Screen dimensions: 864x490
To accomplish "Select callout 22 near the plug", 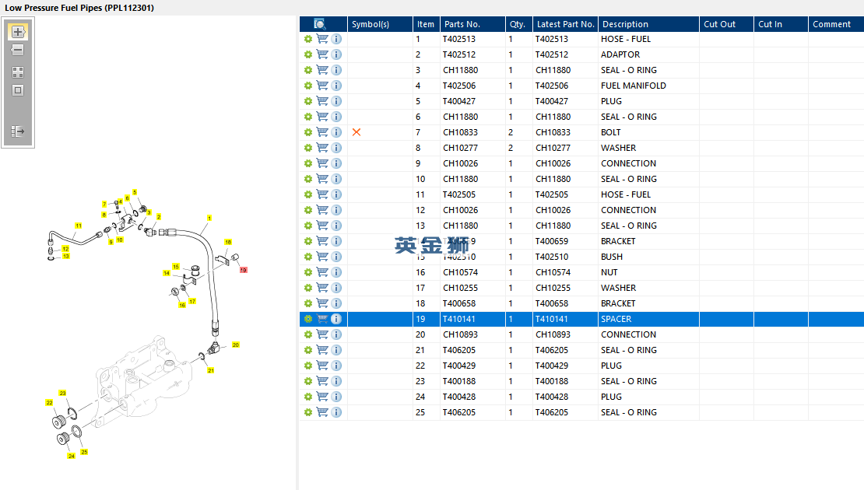I will [49, 402].
